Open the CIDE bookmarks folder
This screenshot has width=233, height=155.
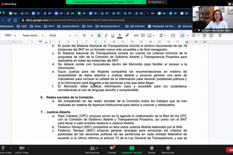click(22, 26)
